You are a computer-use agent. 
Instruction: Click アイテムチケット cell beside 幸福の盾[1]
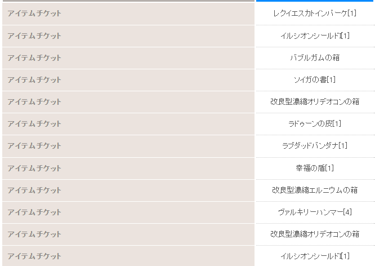[128, 169]
